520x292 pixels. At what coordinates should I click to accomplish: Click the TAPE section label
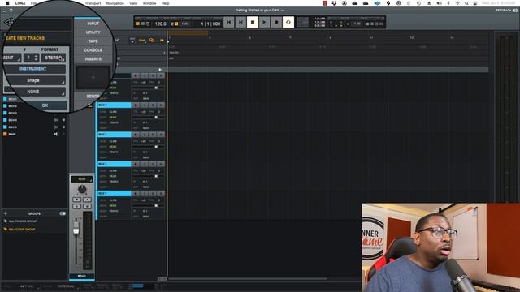(93, 41)
